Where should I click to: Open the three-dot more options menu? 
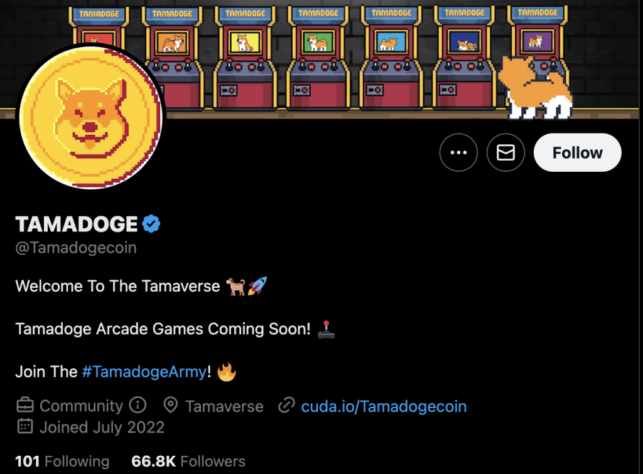(458, 152)
